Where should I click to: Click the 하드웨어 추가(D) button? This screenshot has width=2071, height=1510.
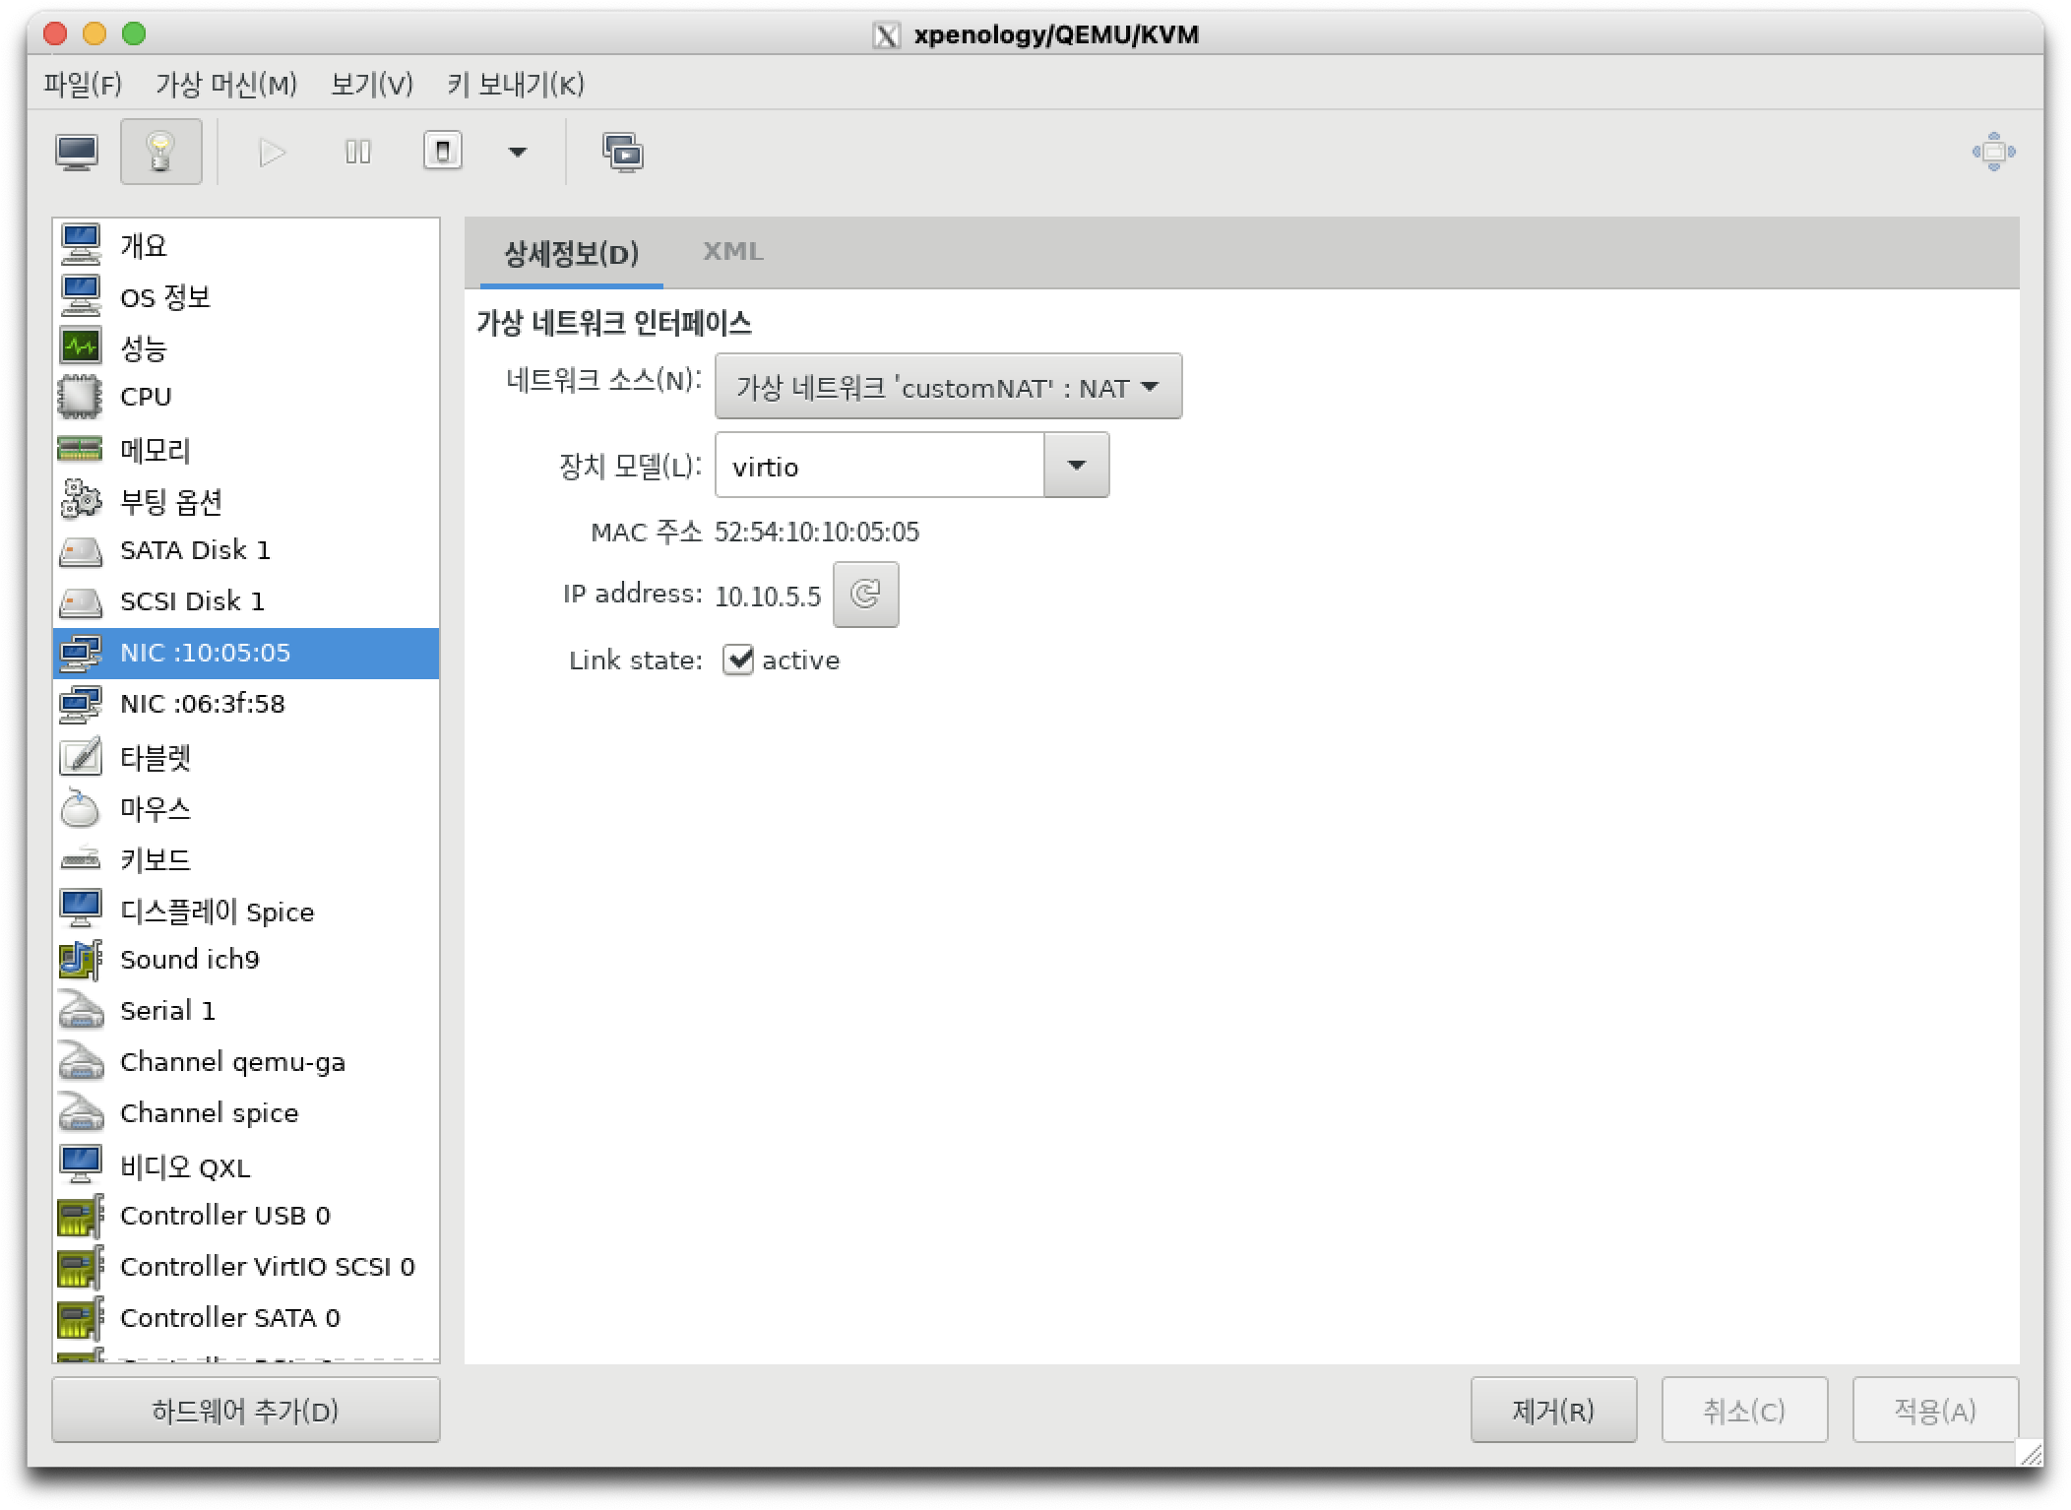pos(245,1411)
